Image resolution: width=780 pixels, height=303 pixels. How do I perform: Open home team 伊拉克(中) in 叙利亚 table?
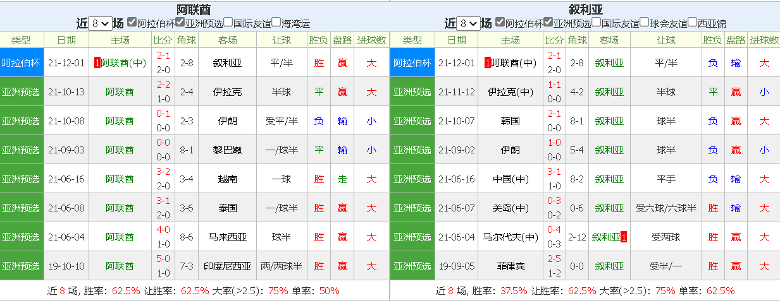tap(511, 92)
